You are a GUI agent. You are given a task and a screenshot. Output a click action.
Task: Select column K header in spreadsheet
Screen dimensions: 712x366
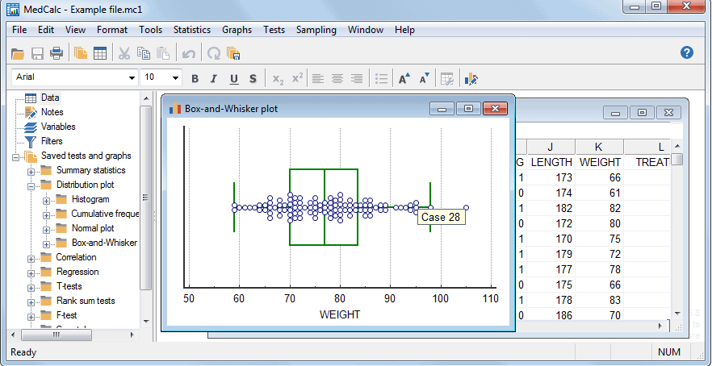(599, 147)
